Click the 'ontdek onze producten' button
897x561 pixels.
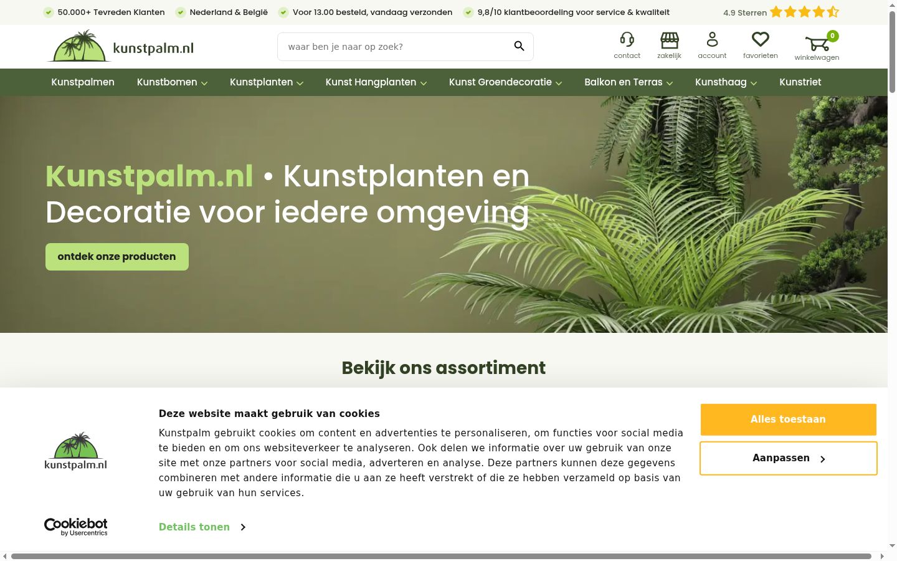(x=117, y=257)
